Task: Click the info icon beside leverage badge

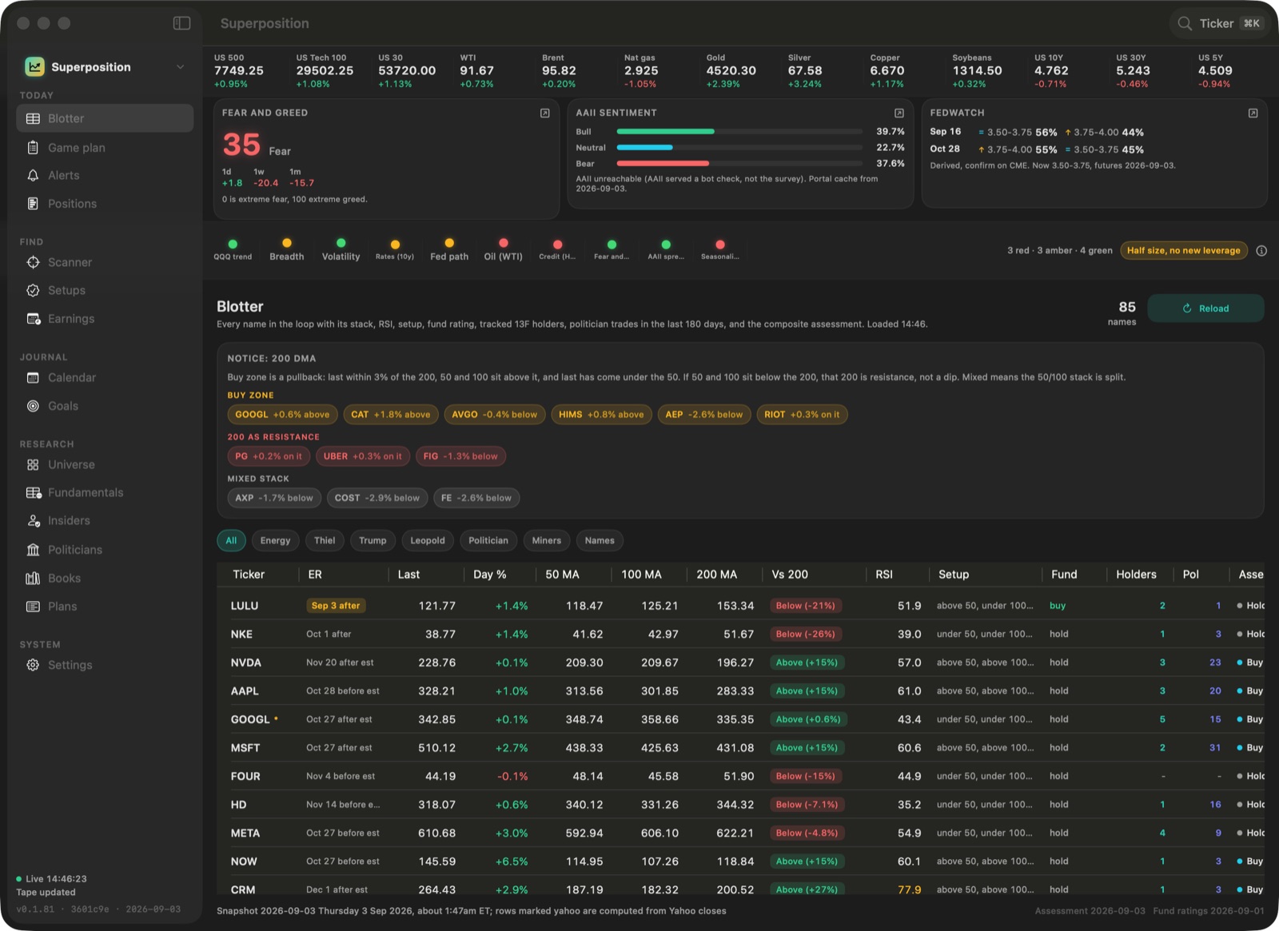Action: (x=1261, y=251)
